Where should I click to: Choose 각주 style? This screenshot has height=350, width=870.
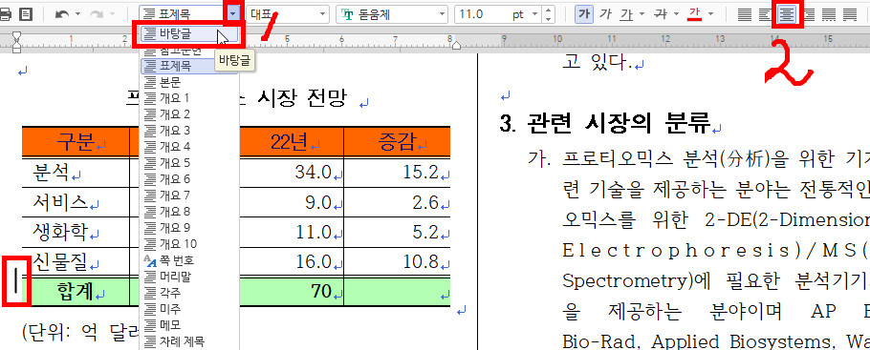188,292
